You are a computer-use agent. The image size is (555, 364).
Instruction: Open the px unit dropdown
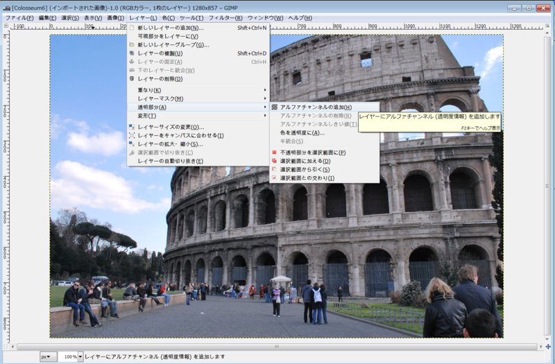48,356
